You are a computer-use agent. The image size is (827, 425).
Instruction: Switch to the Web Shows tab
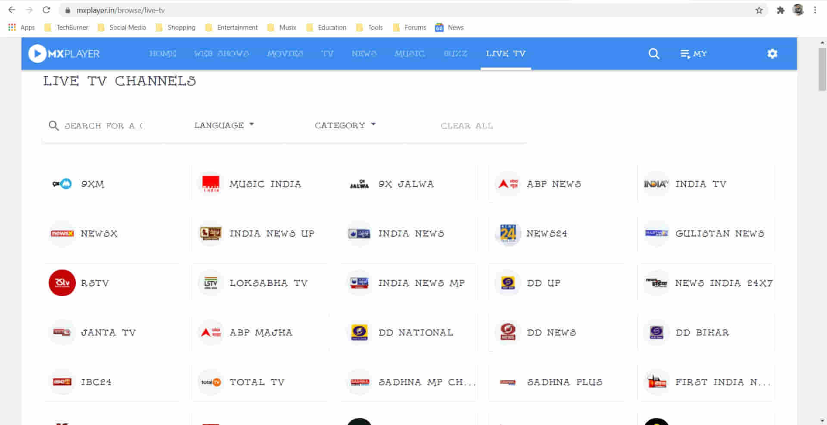221,53
